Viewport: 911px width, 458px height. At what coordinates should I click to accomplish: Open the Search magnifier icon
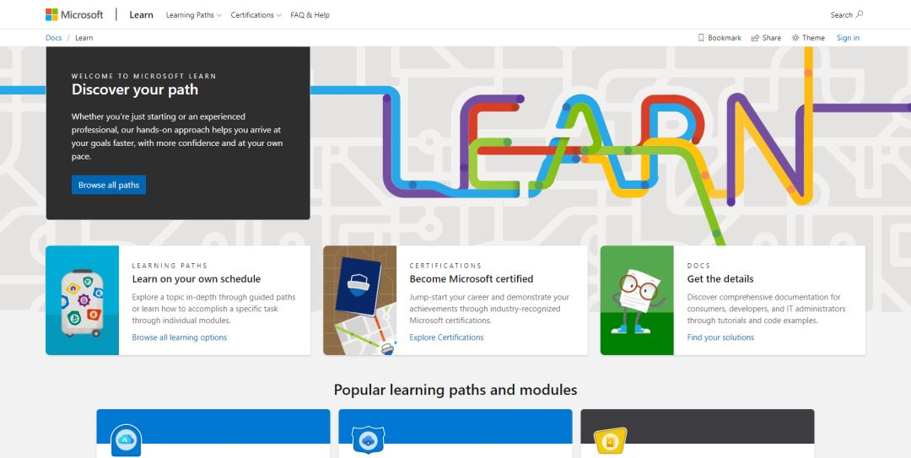pyautogui.click(x=860, y=14)
